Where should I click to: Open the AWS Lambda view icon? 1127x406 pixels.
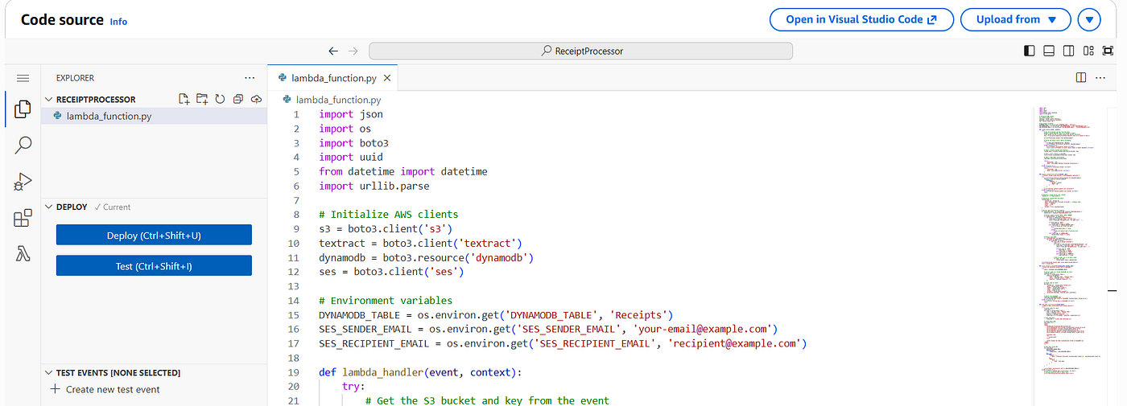[23, 254]
